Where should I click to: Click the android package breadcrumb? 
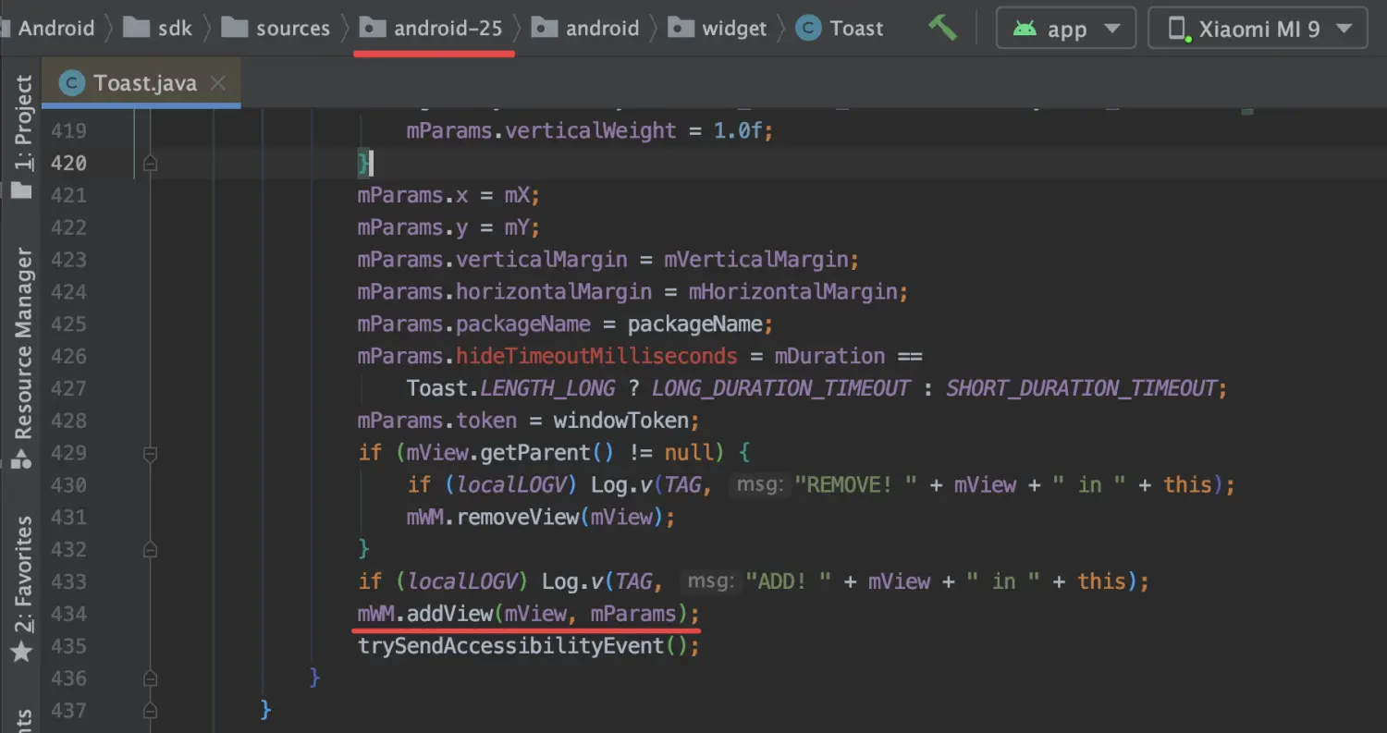click(x=585, y=28)
